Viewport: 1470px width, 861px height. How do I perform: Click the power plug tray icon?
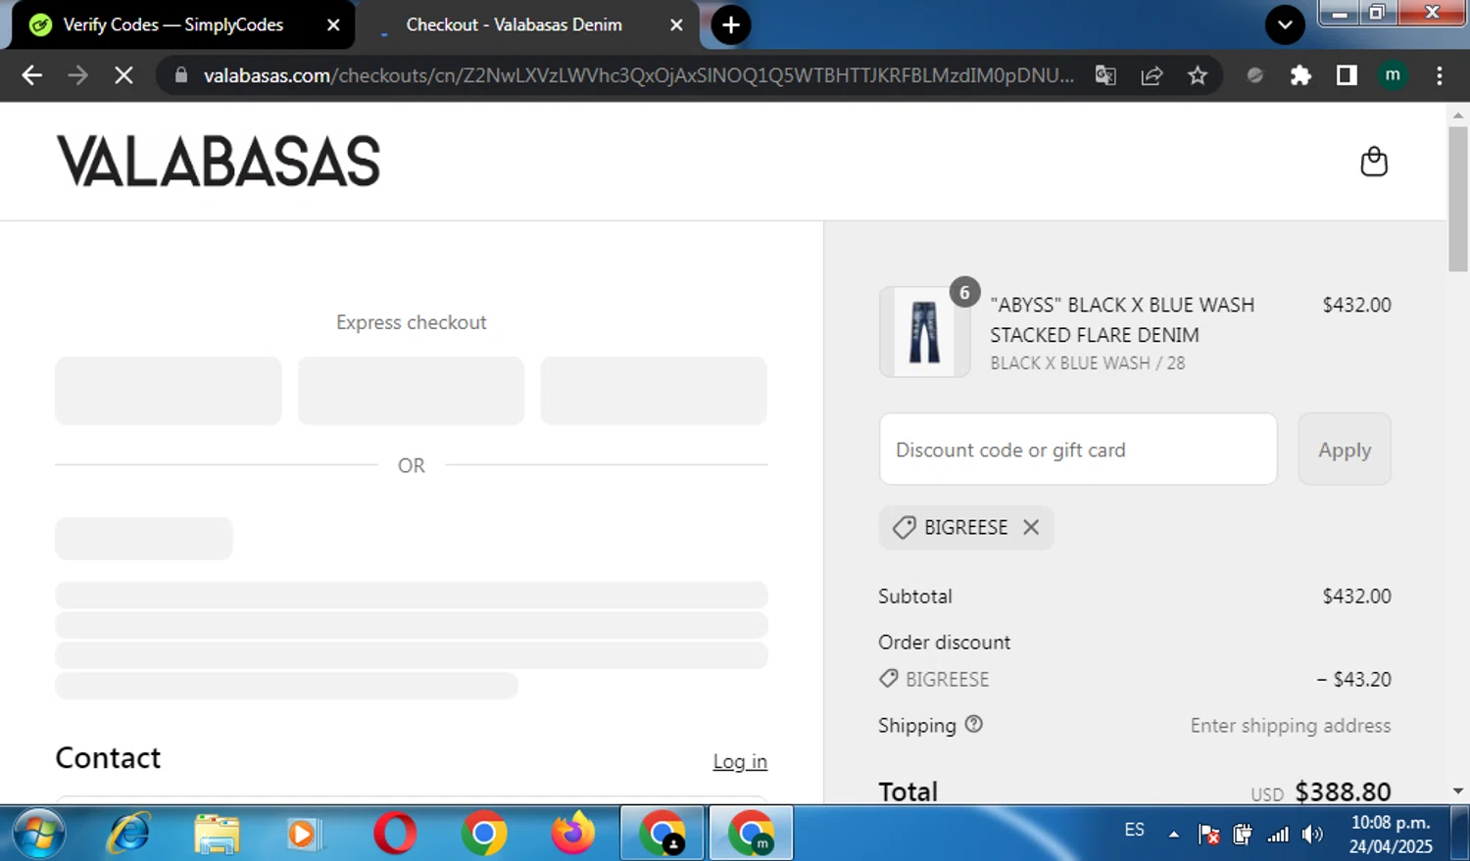pos(1243,835)
